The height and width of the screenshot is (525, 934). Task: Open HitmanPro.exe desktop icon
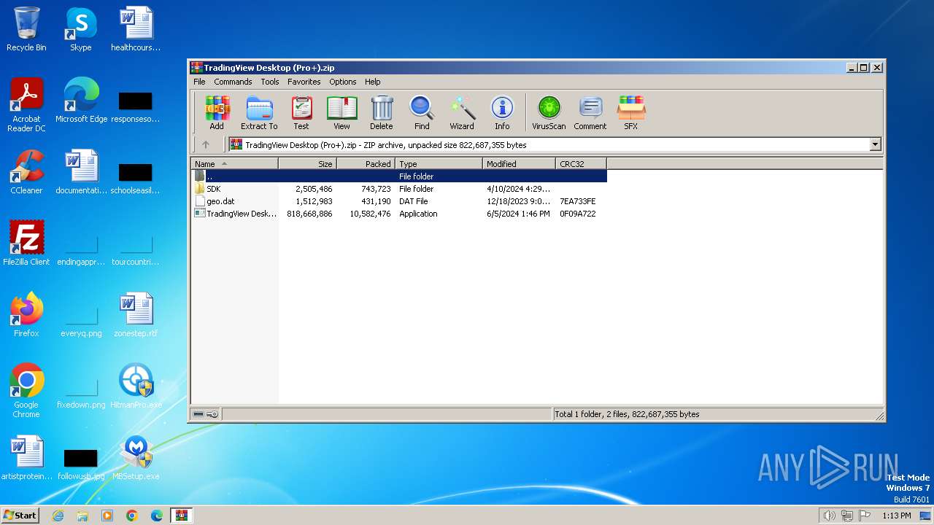(x=136, y=387)
